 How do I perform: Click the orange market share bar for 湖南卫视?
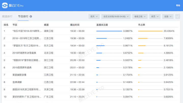click(150, 31)
